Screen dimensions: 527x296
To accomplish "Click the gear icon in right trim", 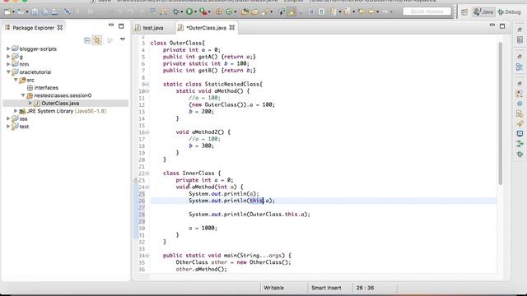I will [520, 155].
